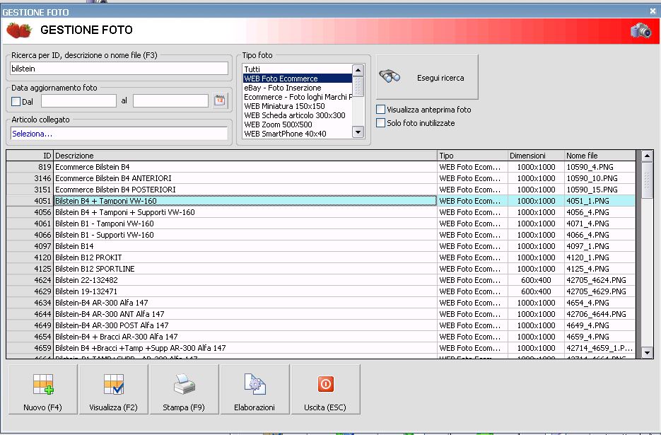Click the Elaborazioni gear document icon
The image size is (661, 435).
(x=255, y=384)
